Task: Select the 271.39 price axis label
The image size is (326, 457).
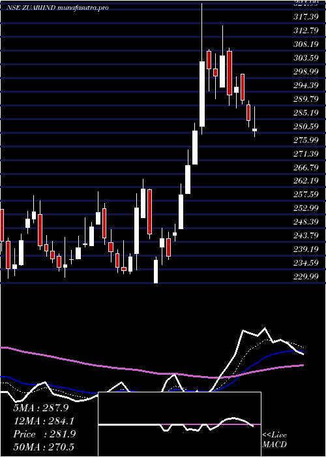Action: (306, 154)
